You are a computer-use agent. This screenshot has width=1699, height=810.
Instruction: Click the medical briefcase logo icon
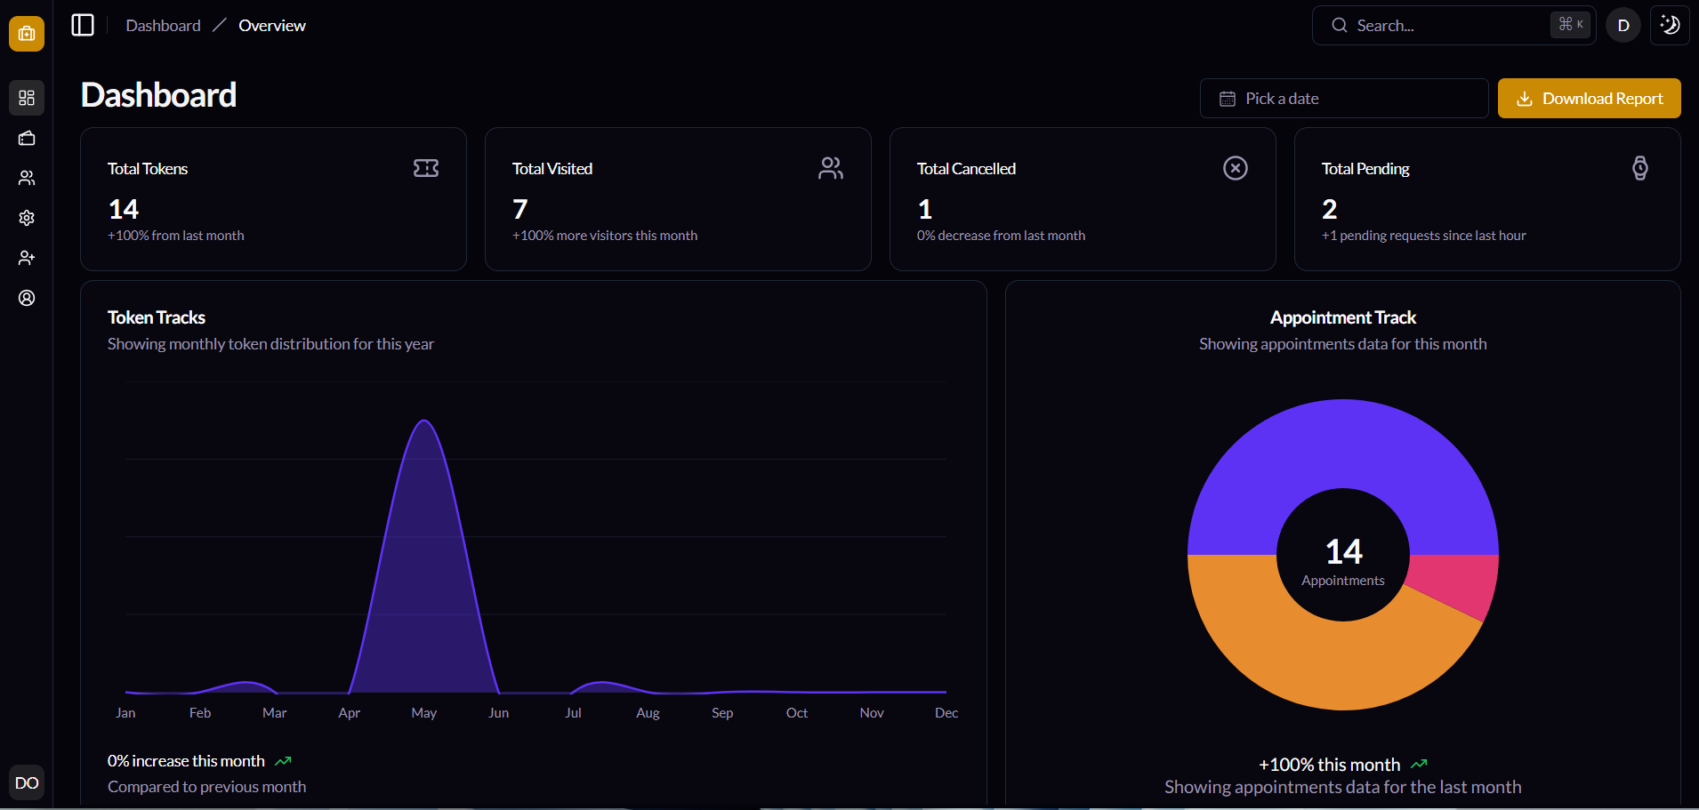pyautogui.click(x=27, y=34)
